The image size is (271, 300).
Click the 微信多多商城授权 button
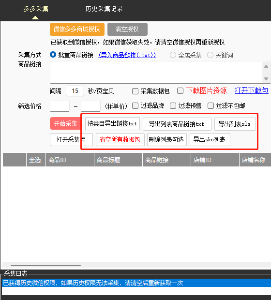(x=77, y=29)
